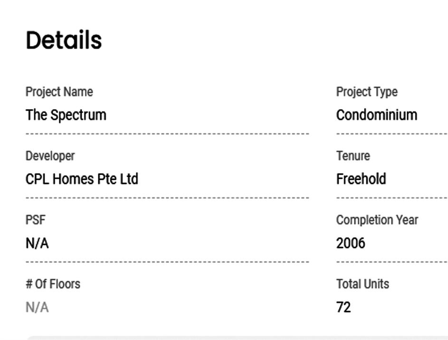This screenshot has height=340, width=448.
Task: Click the dashed divider below PSF N/A
Action: click(167, 262)
